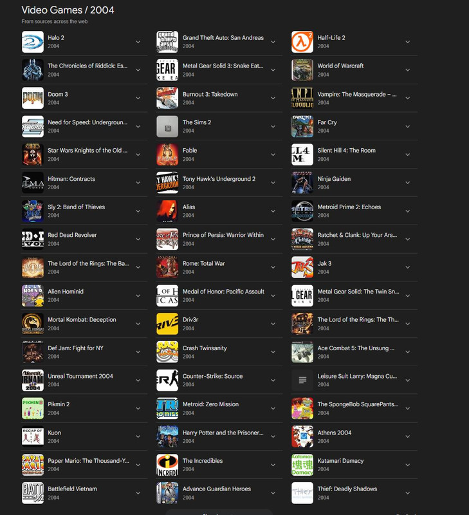Viewport: 469px width, 515px height.
Task: Open the Harry Potter and the Prisoner title
Action: pos(223,433)
